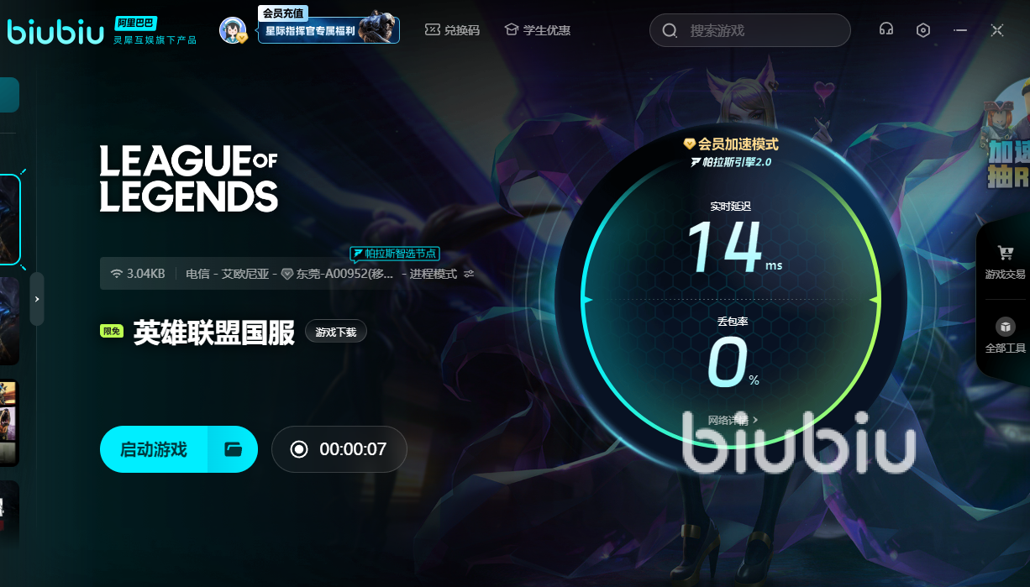Click the biubiu logo
The image size is (1030, 587).
55,30
